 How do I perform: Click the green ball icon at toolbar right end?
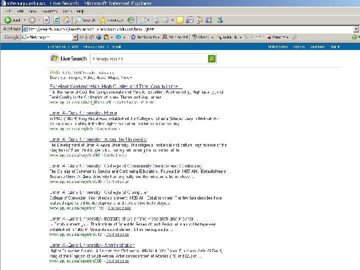pos(354,37)
